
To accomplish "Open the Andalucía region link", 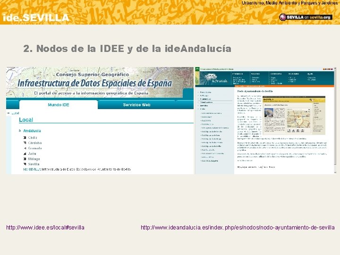I will point(32,131).
